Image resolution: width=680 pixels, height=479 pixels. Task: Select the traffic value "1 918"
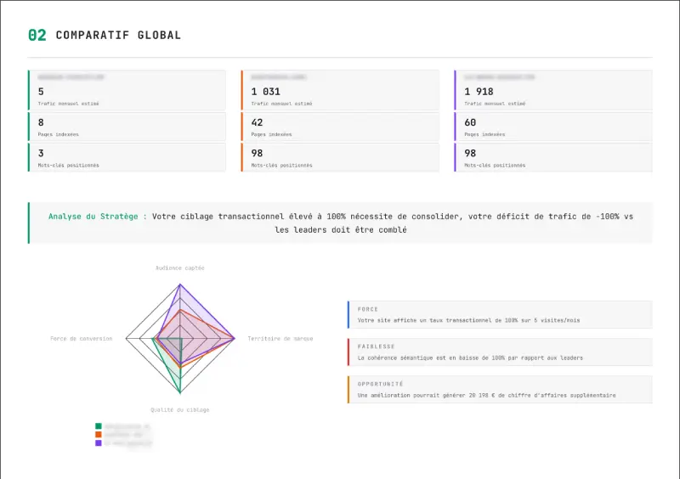(x=479, y=92)
